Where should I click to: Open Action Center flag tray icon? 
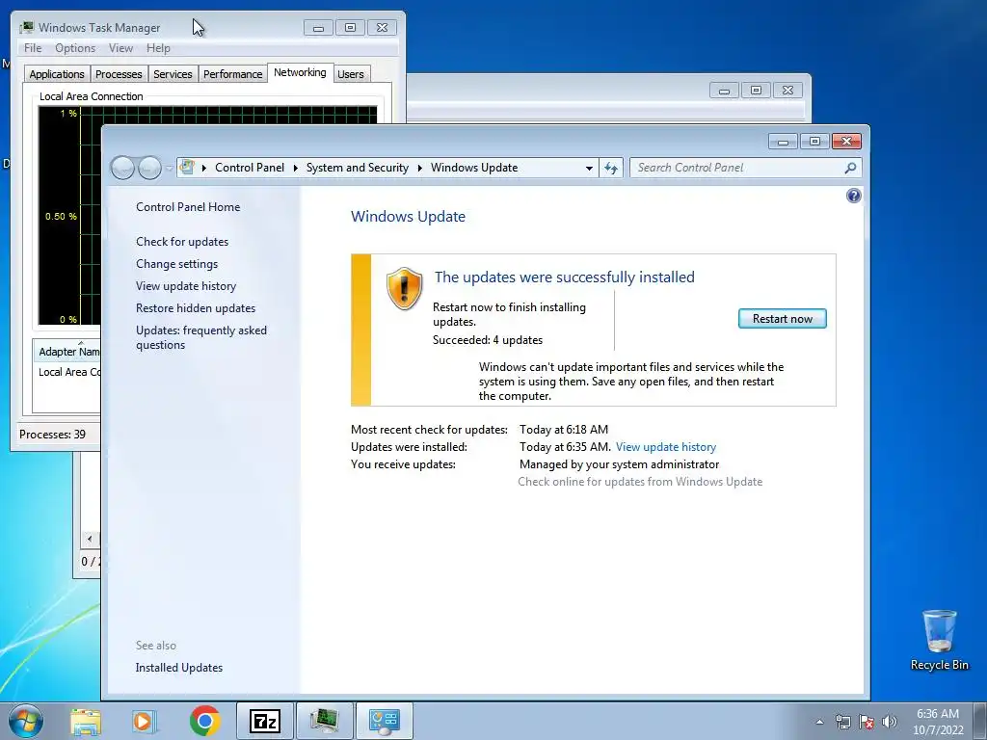click(867, 722)
